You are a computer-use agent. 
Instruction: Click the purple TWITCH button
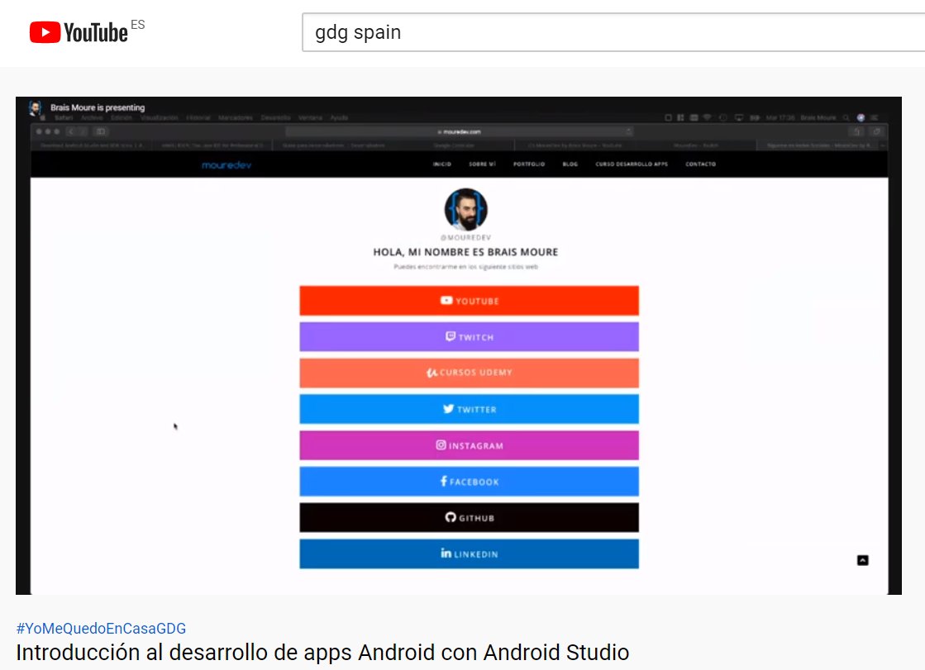click(x=469, y=337)
